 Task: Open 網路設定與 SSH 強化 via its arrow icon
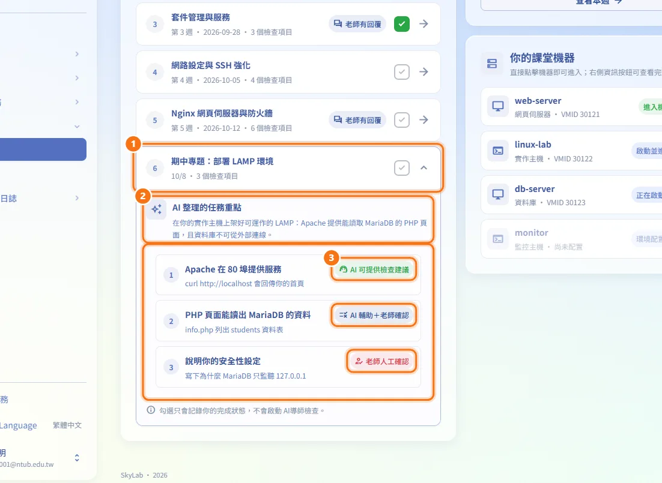coord(424,72)
